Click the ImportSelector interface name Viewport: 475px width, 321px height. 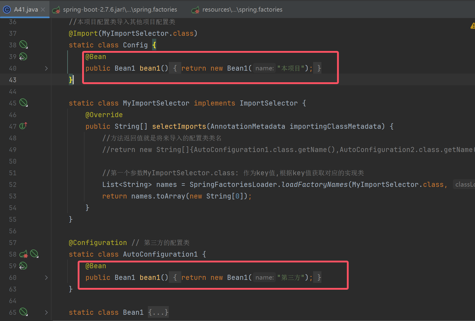click(269, 103)
